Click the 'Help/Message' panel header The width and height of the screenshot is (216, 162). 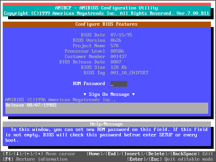pos(107,124)
